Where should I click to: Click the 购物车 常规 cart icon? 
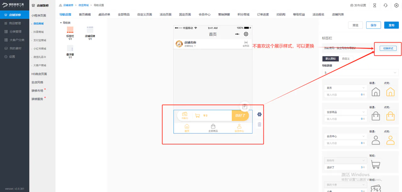point(376,164)
